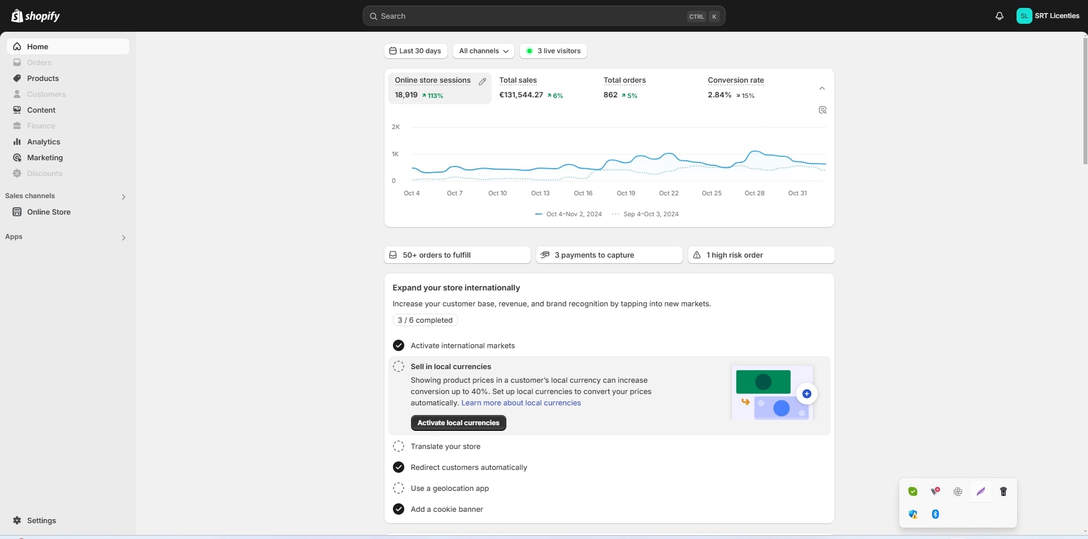This screenshot has width=1088, height=539.
Task: Open Analytics in the sidebar
Action: pos(43,142)
